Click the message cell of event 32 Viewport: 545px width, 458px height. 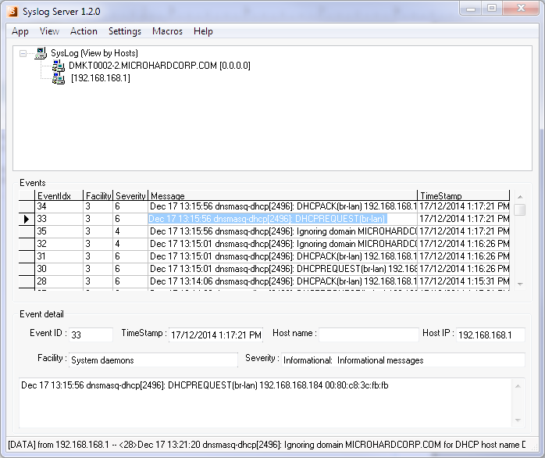[283, 244]
